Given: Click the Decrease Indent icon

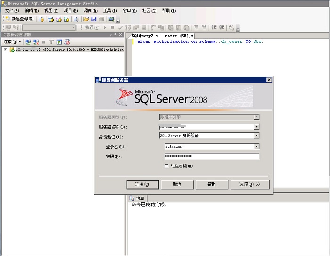Looking at the screenshot, I should coord(214,27).
